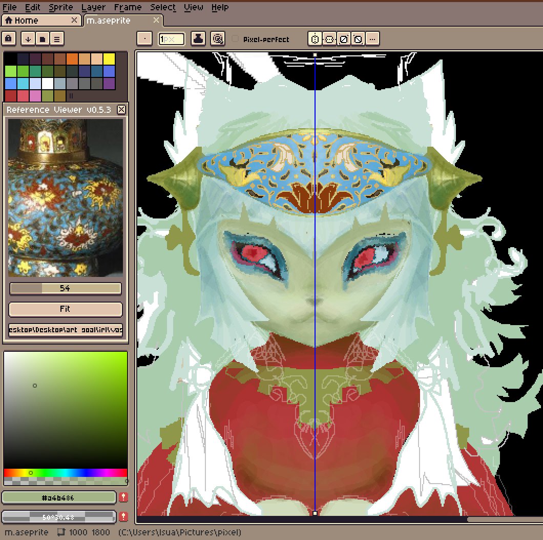The image size is (543, 540).
Task: Enable horizontal symmetry mode icon
Action: [x=315, y=39]
